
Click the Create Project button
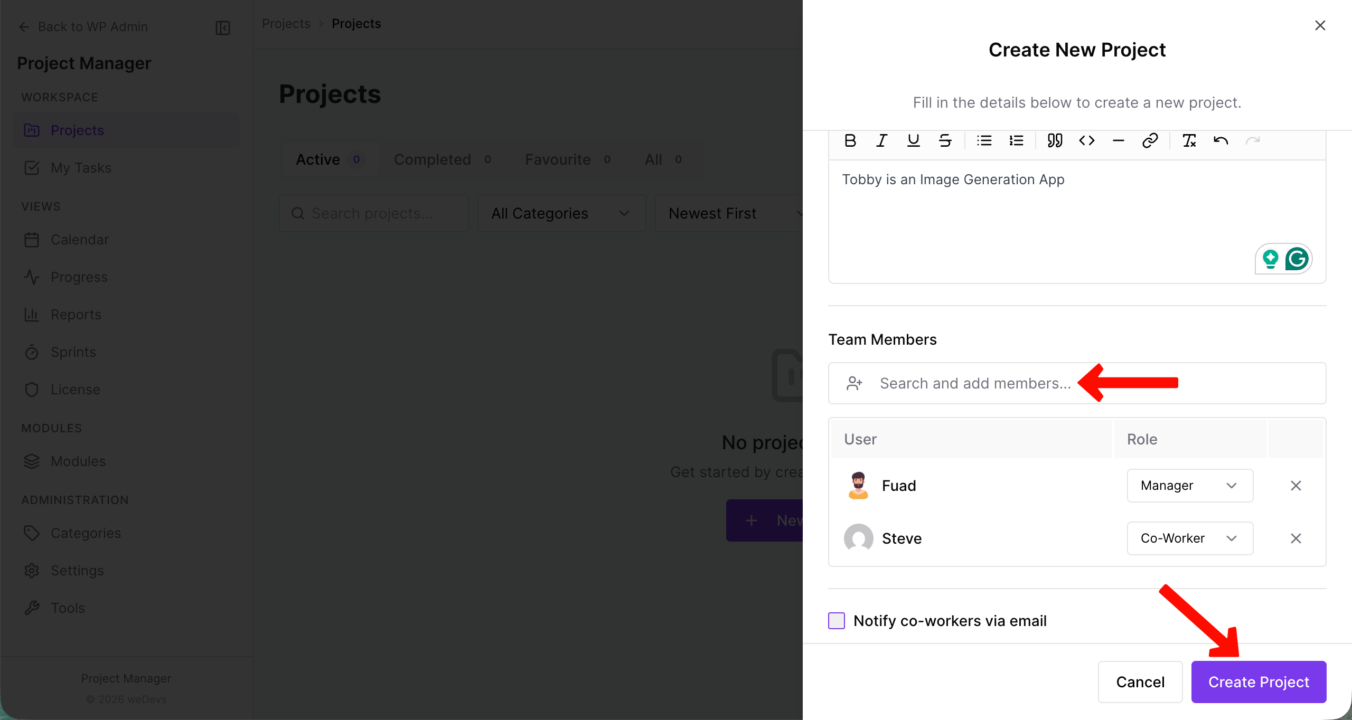1259,681
